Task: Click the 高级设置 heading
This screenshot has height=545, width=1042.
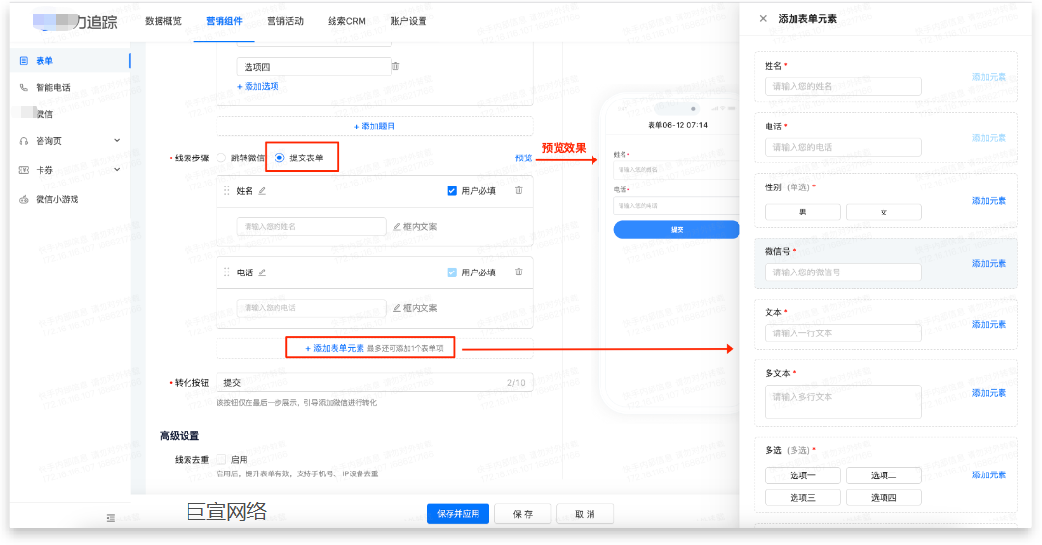Action: pyautogui.click(x=180, y=436)
